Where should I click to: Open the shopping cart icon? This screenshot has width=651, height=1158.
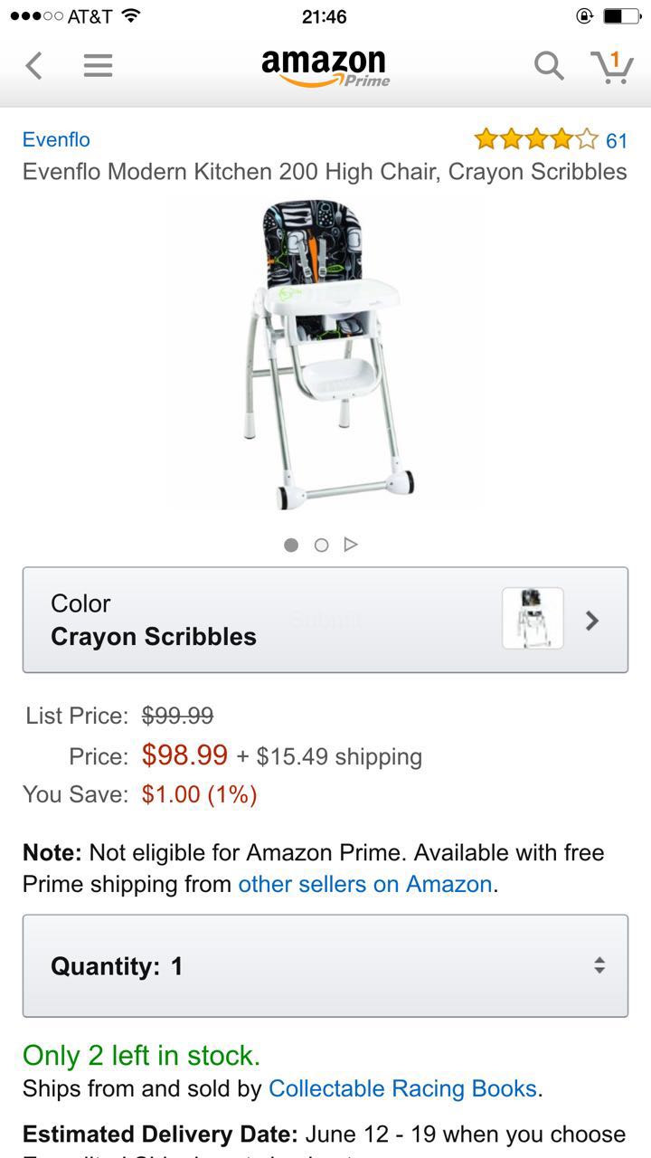612,65
